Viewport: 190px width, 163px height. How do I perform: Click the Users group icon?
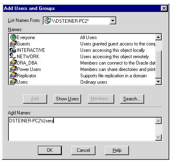click(x=13, y=82)
